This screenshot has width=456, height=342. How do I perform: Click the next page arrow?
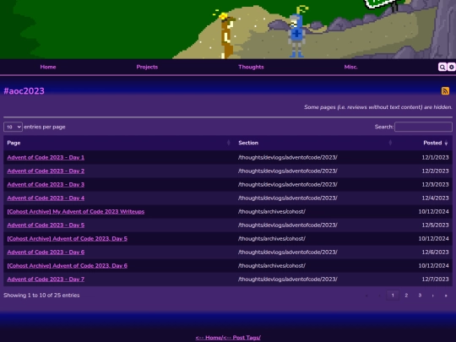[x=433, y=296]
